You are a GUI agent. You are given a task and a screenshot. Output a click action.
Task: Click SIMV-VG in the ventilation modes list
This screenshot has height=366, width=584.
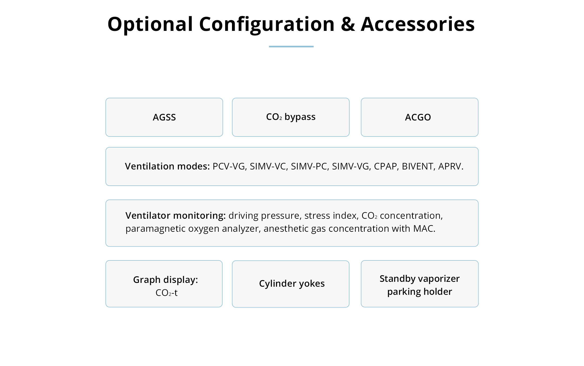pos(351,166)
